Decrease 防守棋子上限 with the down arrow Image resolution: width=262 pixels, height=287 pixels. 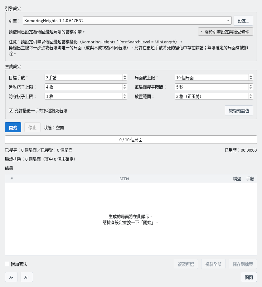(125, 98)
